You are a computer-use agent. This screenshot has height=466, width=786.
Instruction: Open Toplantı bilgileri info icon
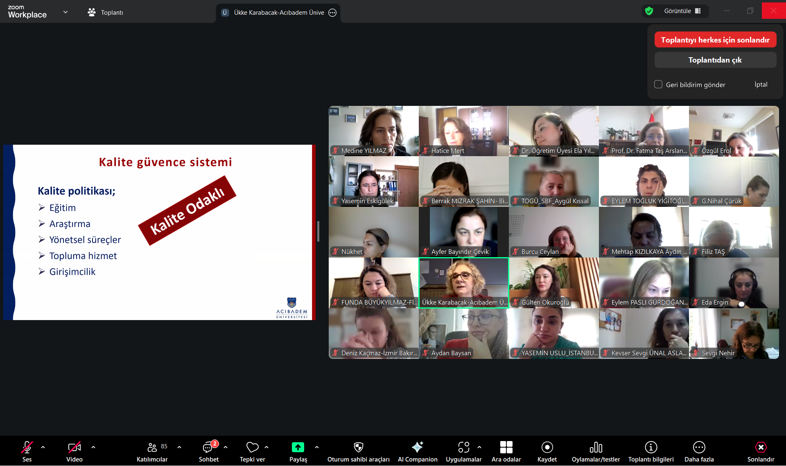click(x=650, y=447)
